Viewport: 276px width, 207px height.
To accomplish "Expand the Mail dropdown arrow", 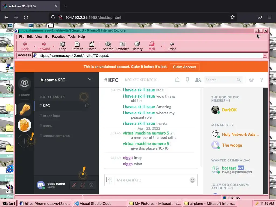I will tap(161, 46).
